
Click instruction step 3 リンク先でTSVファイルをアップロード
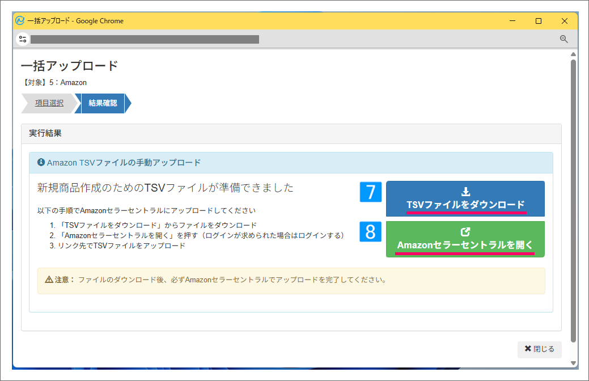pos(117,245)
